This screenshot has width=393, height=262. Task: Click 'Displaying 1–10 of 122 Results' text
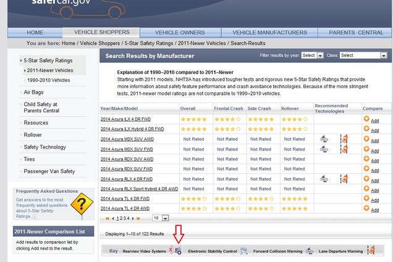tap(134, 234)
